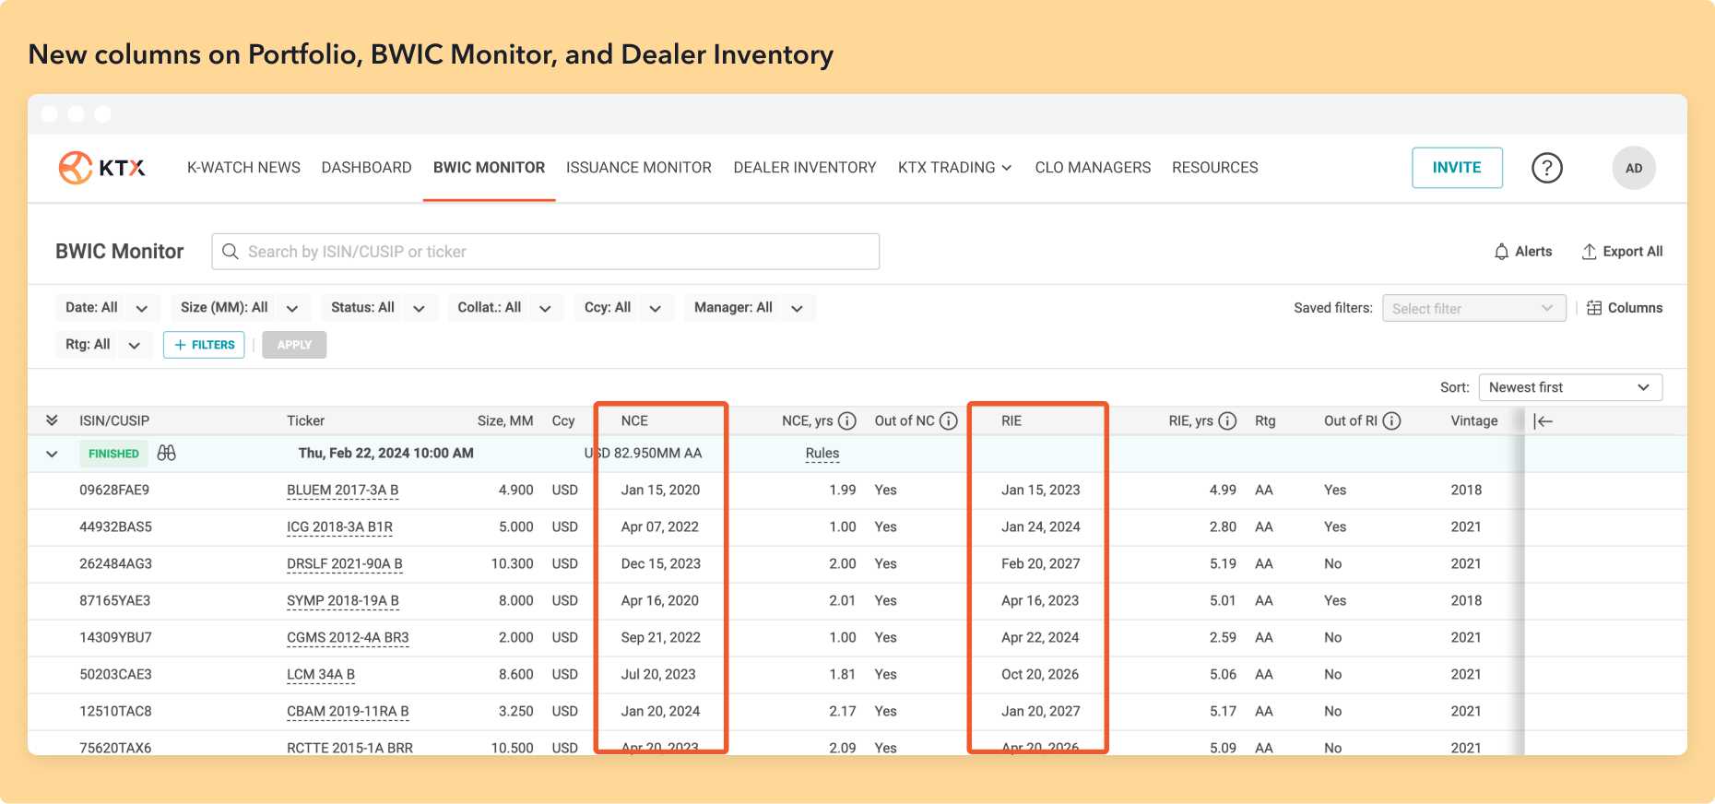
Task: Click ISIN cell 50203CAE3
Action: pos(115,675)
